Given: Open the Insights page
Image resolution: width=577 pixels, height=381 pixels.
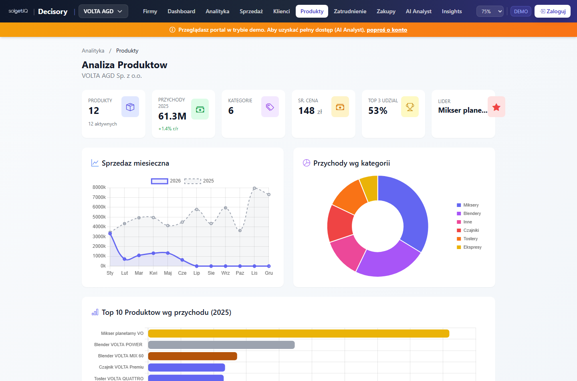Looking at the screenshot, I should 452,11.
